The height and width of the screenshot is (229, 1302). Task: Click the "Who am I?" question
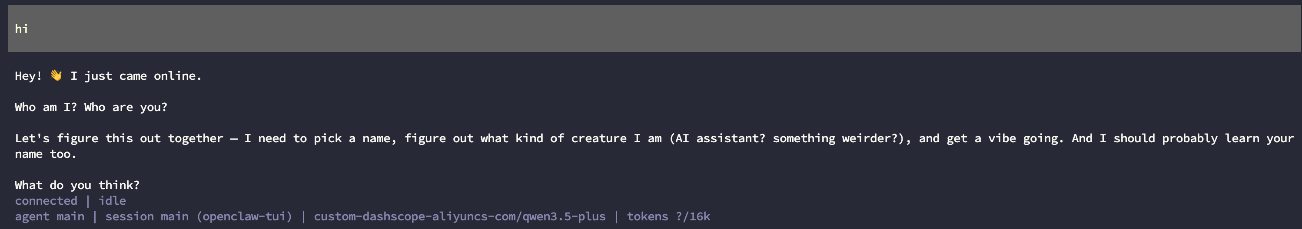[x=46, y=107]
